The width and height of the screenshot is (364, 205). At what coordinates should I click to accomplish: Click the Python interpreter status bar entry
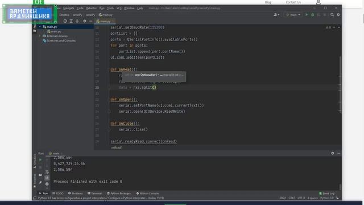(327, 198)
